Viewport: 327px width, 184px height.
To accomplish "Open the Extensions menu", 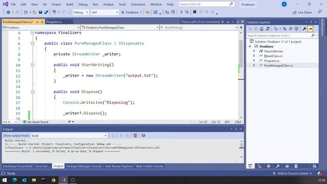I will pyautogui.click(x=138, y=4).
